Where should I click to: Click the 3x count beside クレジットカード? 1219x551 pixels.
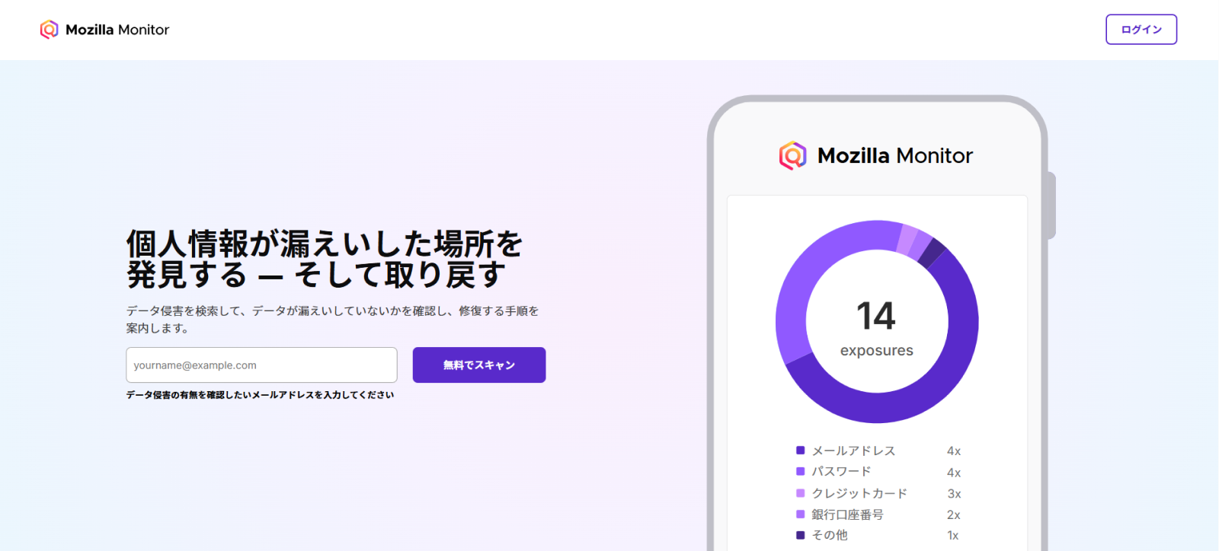click(954, 494)
